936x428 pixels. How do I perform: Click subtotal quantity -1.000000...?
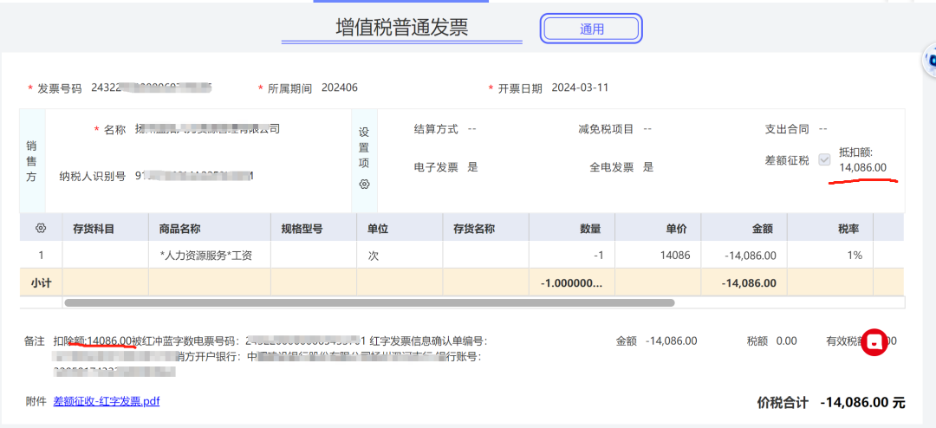(571, 283)
